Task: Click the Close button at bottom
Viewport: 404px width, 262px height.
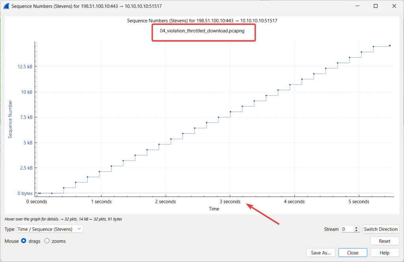Action: coord(353,253)
